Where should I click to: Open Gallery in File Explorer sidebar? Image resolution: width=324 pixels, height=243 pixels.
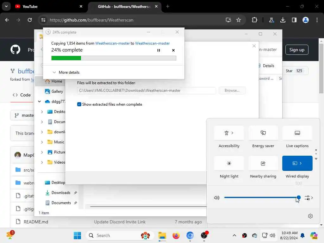[x=54, y=91]
